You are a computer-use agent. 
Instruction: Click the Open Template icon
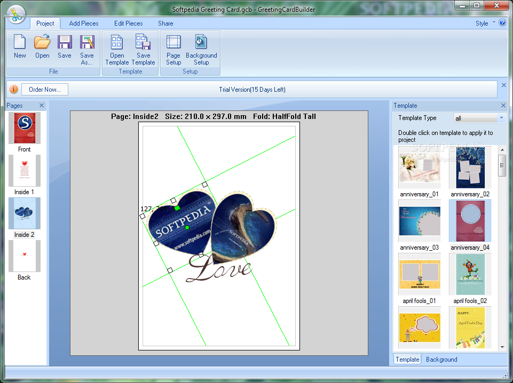point(117,50)
